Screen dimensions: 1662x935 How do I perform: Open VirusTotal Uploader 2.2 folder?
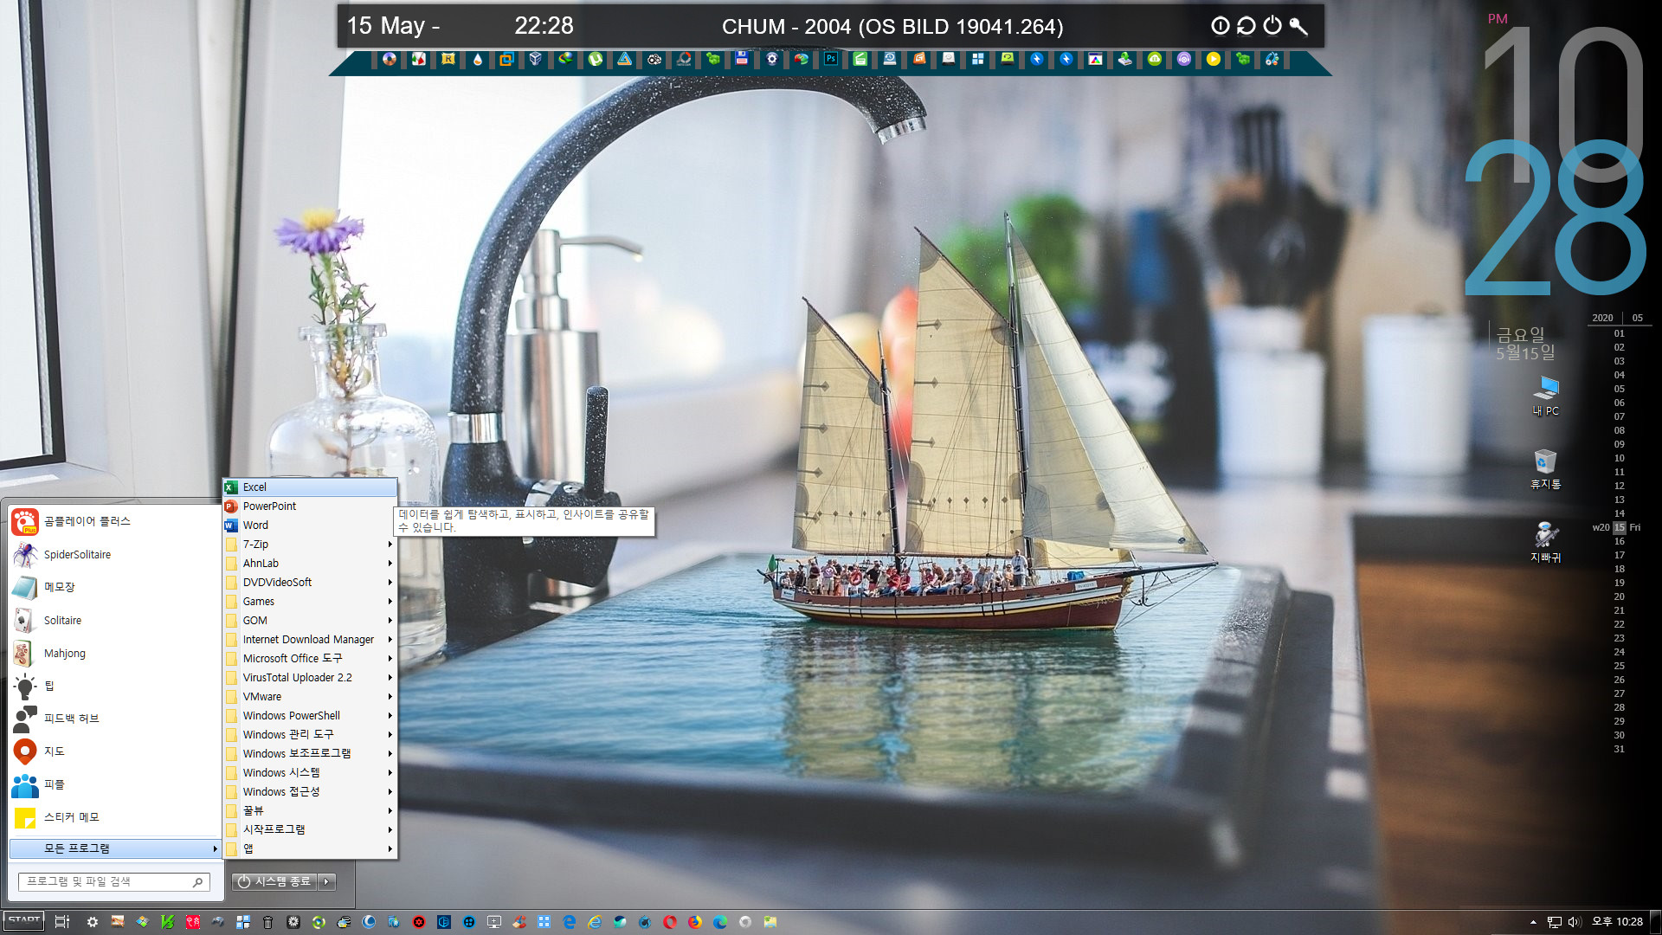[x=310, y=678]
